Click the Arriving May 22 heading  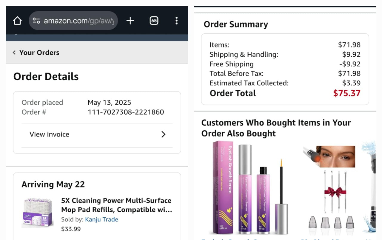pyautogui.click(x=53, y=184)
